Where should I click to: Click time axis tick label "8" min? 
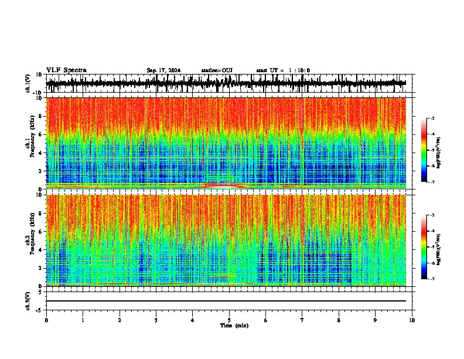[x=339, y=320]
